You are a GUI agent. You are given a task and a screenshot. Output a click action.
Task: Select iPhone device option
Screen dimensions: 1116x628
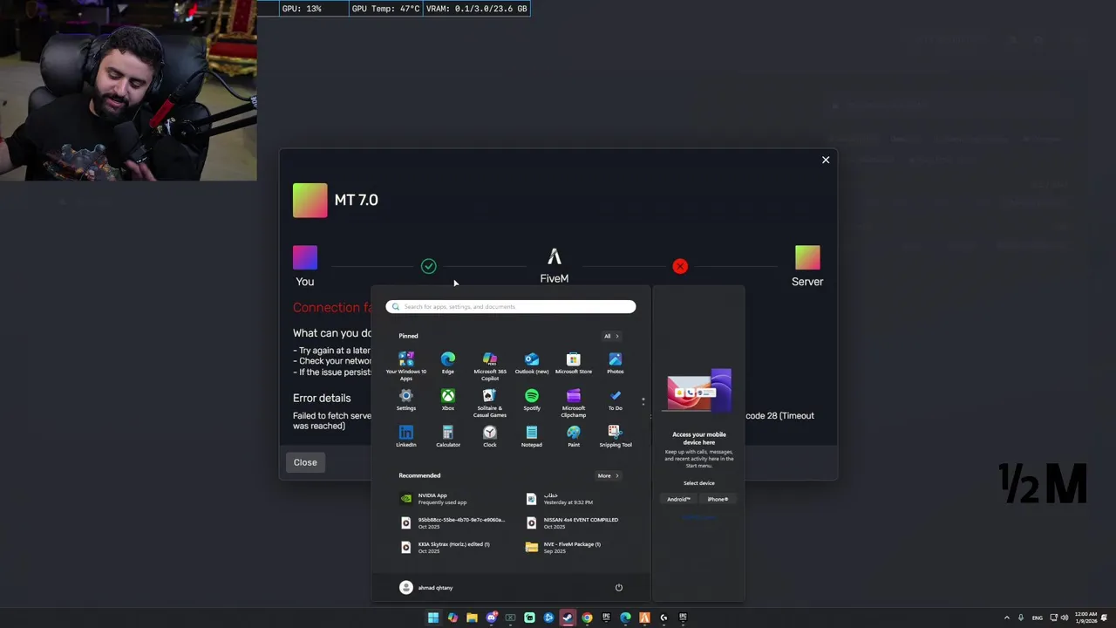tap(718, 499)
